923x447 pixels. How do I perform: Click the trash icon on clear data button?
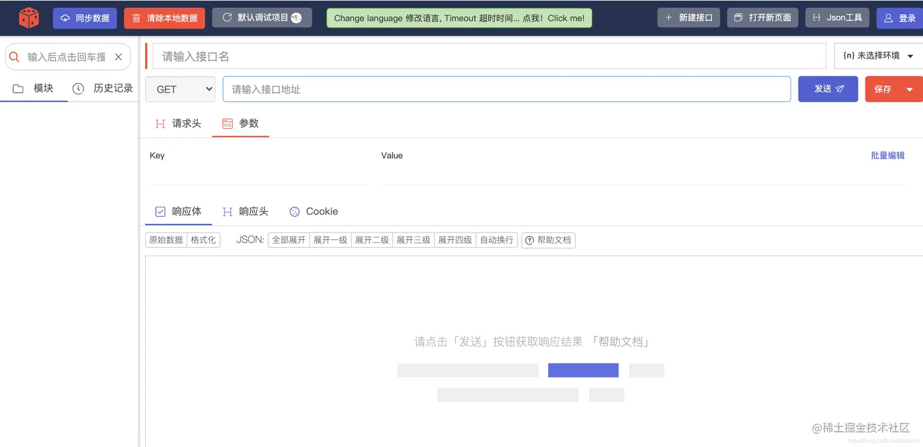[136, 18]
